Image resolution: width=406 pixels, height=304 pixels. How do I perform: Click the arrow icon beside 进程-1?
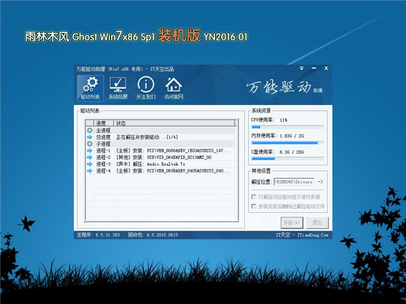point(89,151)
